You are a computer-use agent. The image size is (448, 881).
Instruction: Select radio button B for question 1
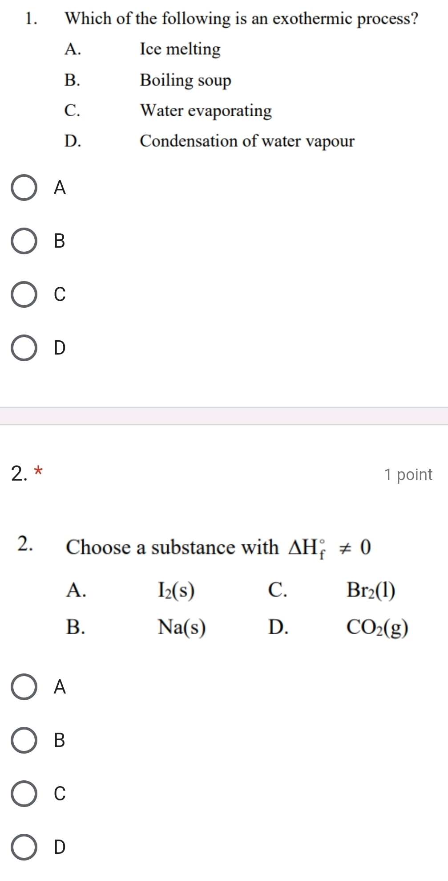24,242
